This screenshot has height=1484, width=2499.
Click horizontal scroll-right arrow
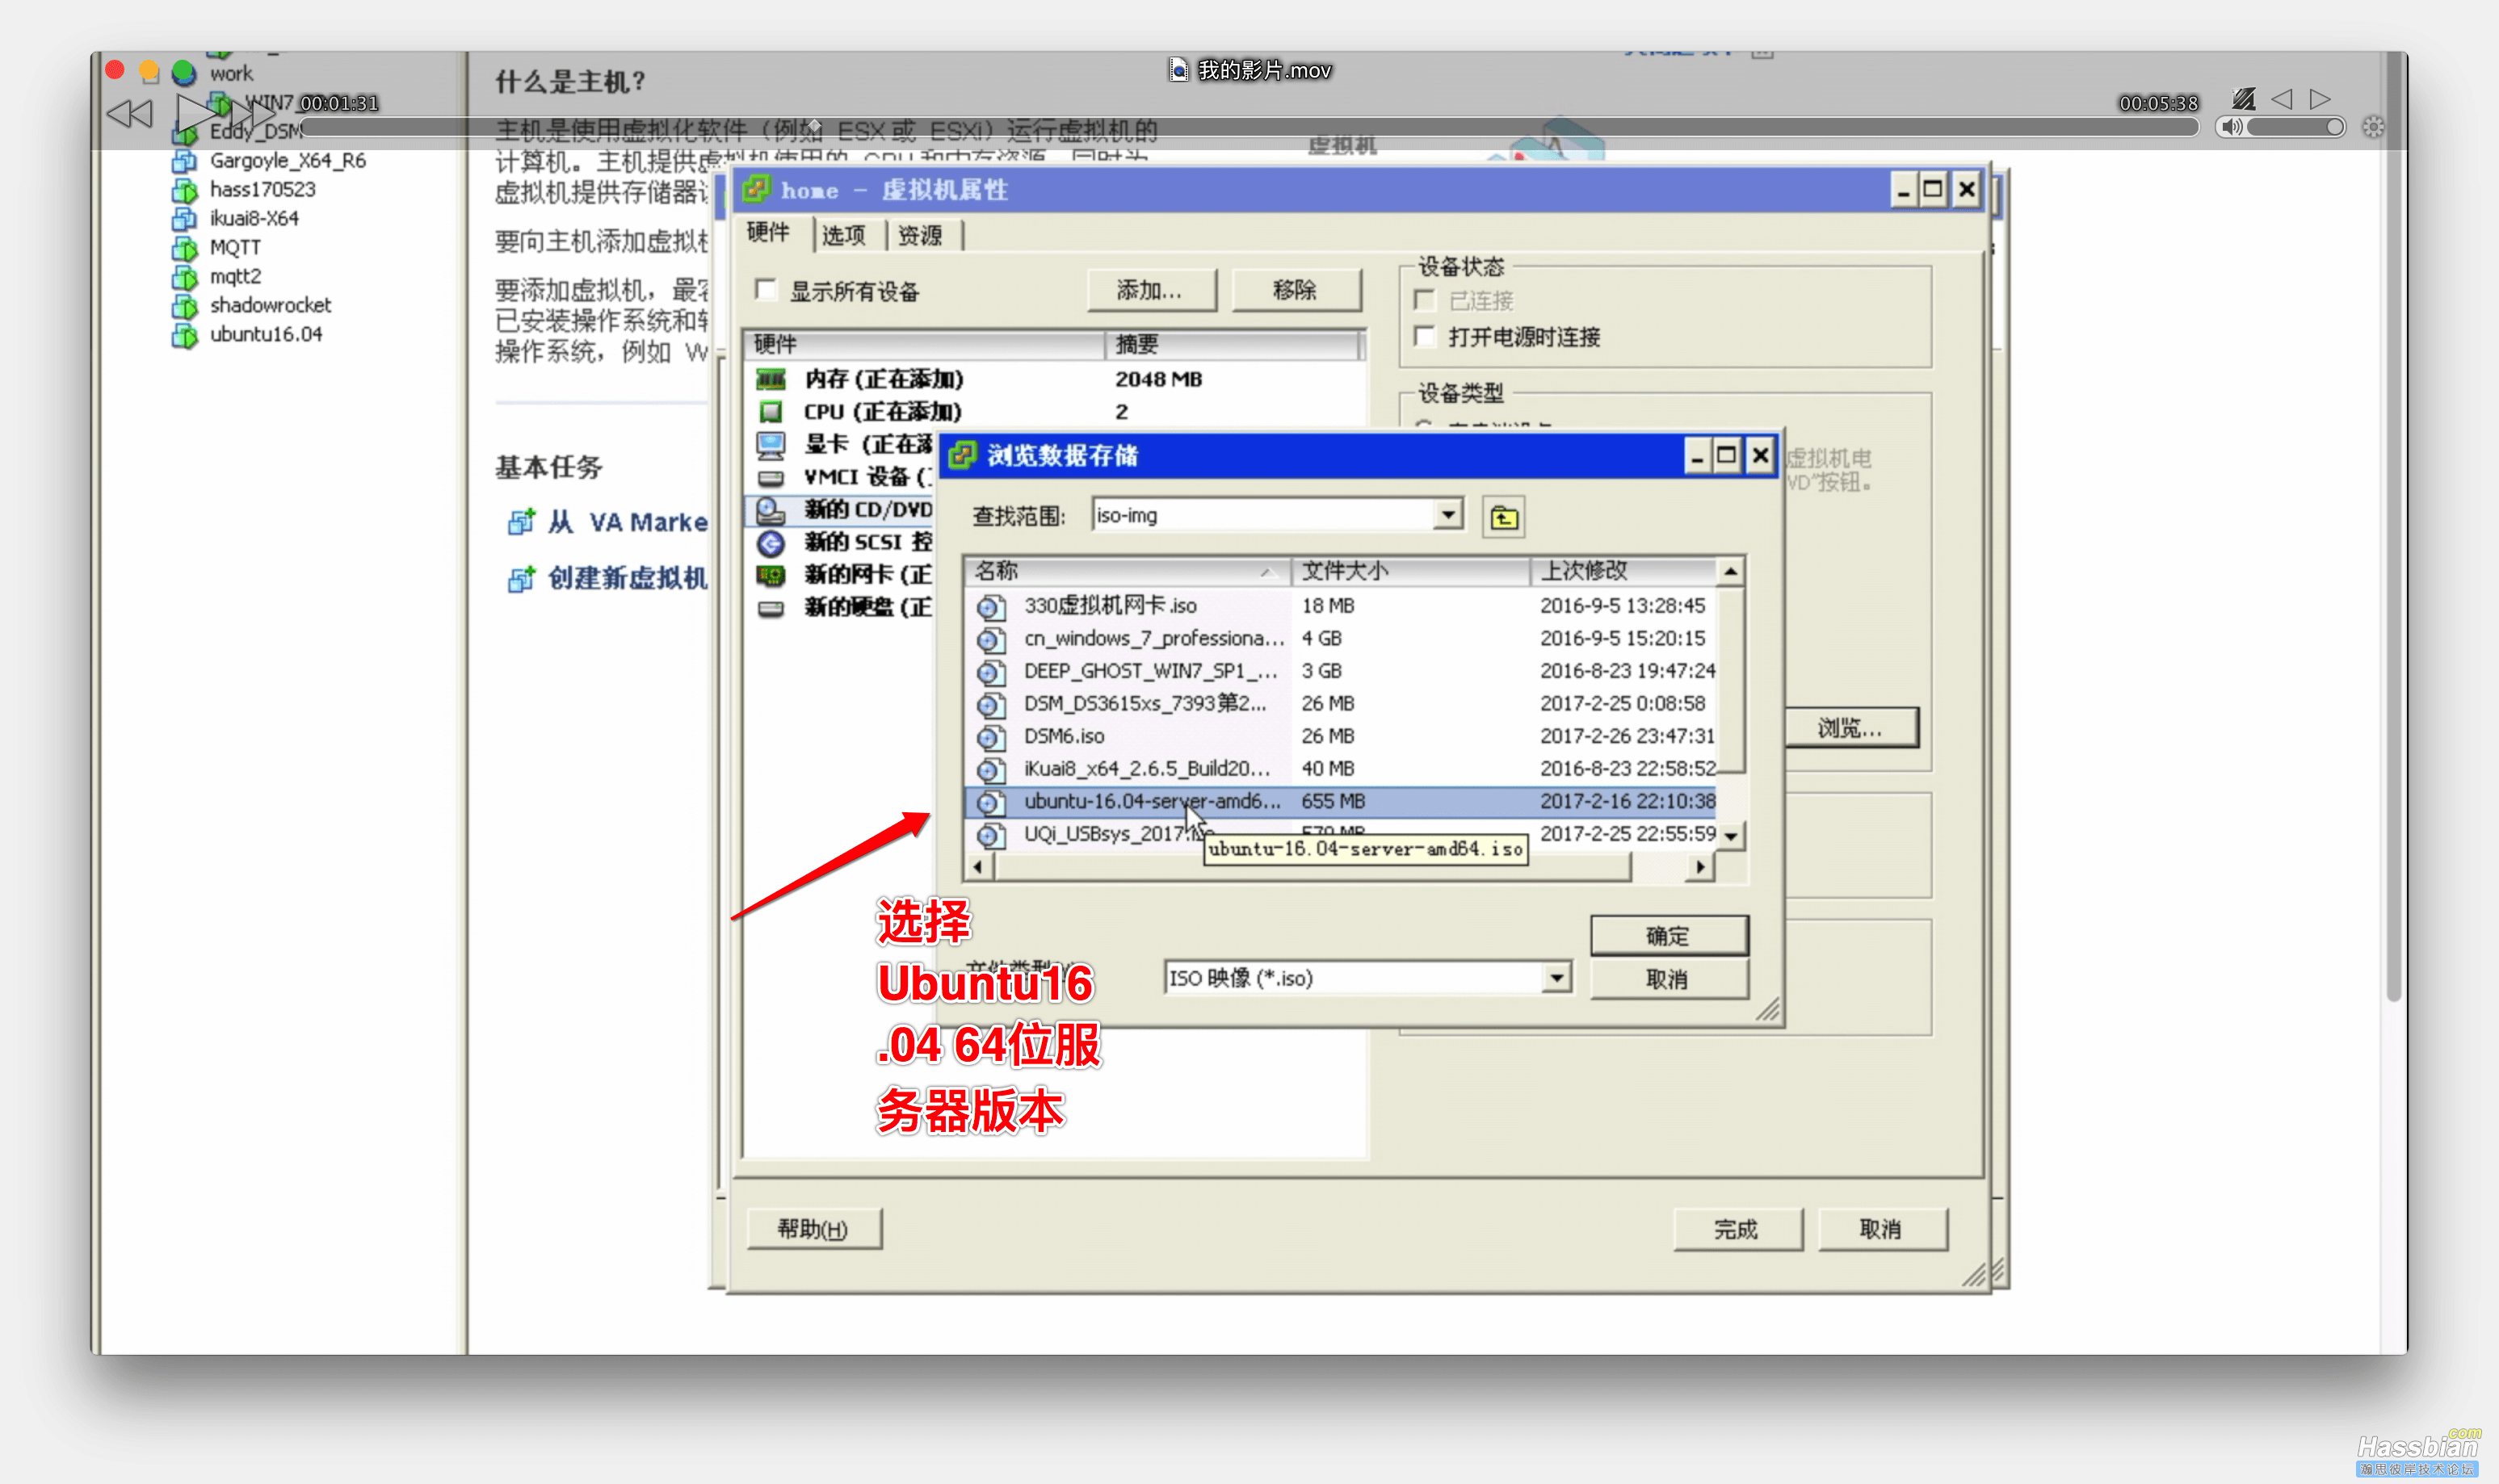1701,867
